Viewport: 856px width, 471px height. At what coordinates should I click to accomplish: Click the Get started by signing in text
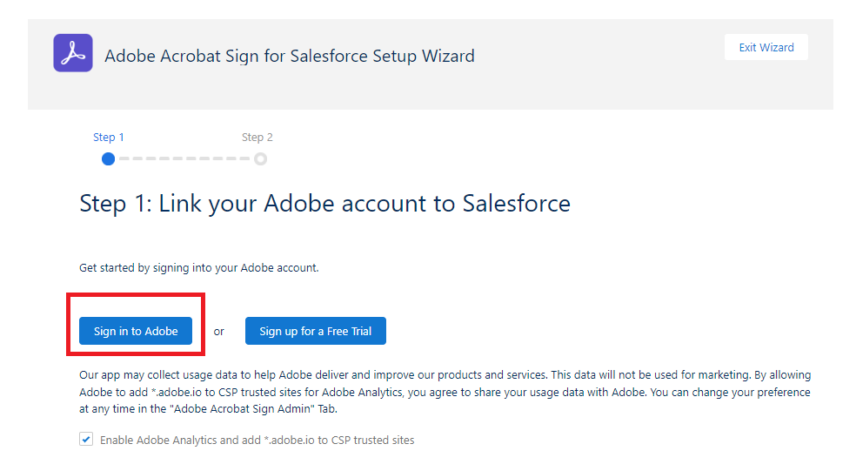coord(198,268)
